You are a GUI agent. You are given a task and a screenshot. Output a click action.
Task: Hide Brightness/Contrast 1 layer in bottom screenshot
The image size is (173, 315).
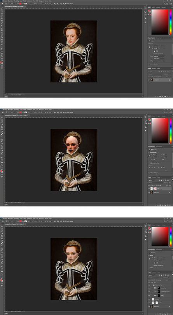click(149, 292)
